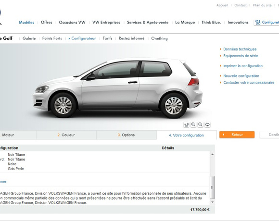Image resolution: width=279 pixels, height=223 pixels.
Task: Open the Couleur step tab
Action: [x=66, y=135]
